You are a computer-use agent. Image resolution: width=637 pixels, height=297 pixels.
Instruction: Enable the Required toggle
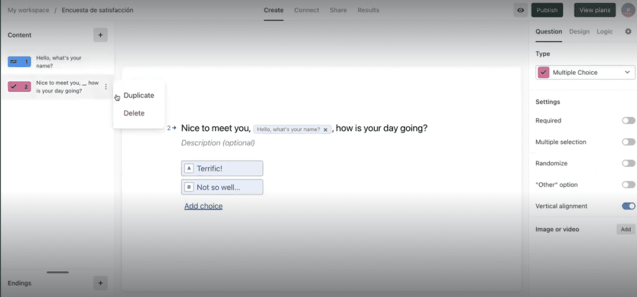(628, 121)
